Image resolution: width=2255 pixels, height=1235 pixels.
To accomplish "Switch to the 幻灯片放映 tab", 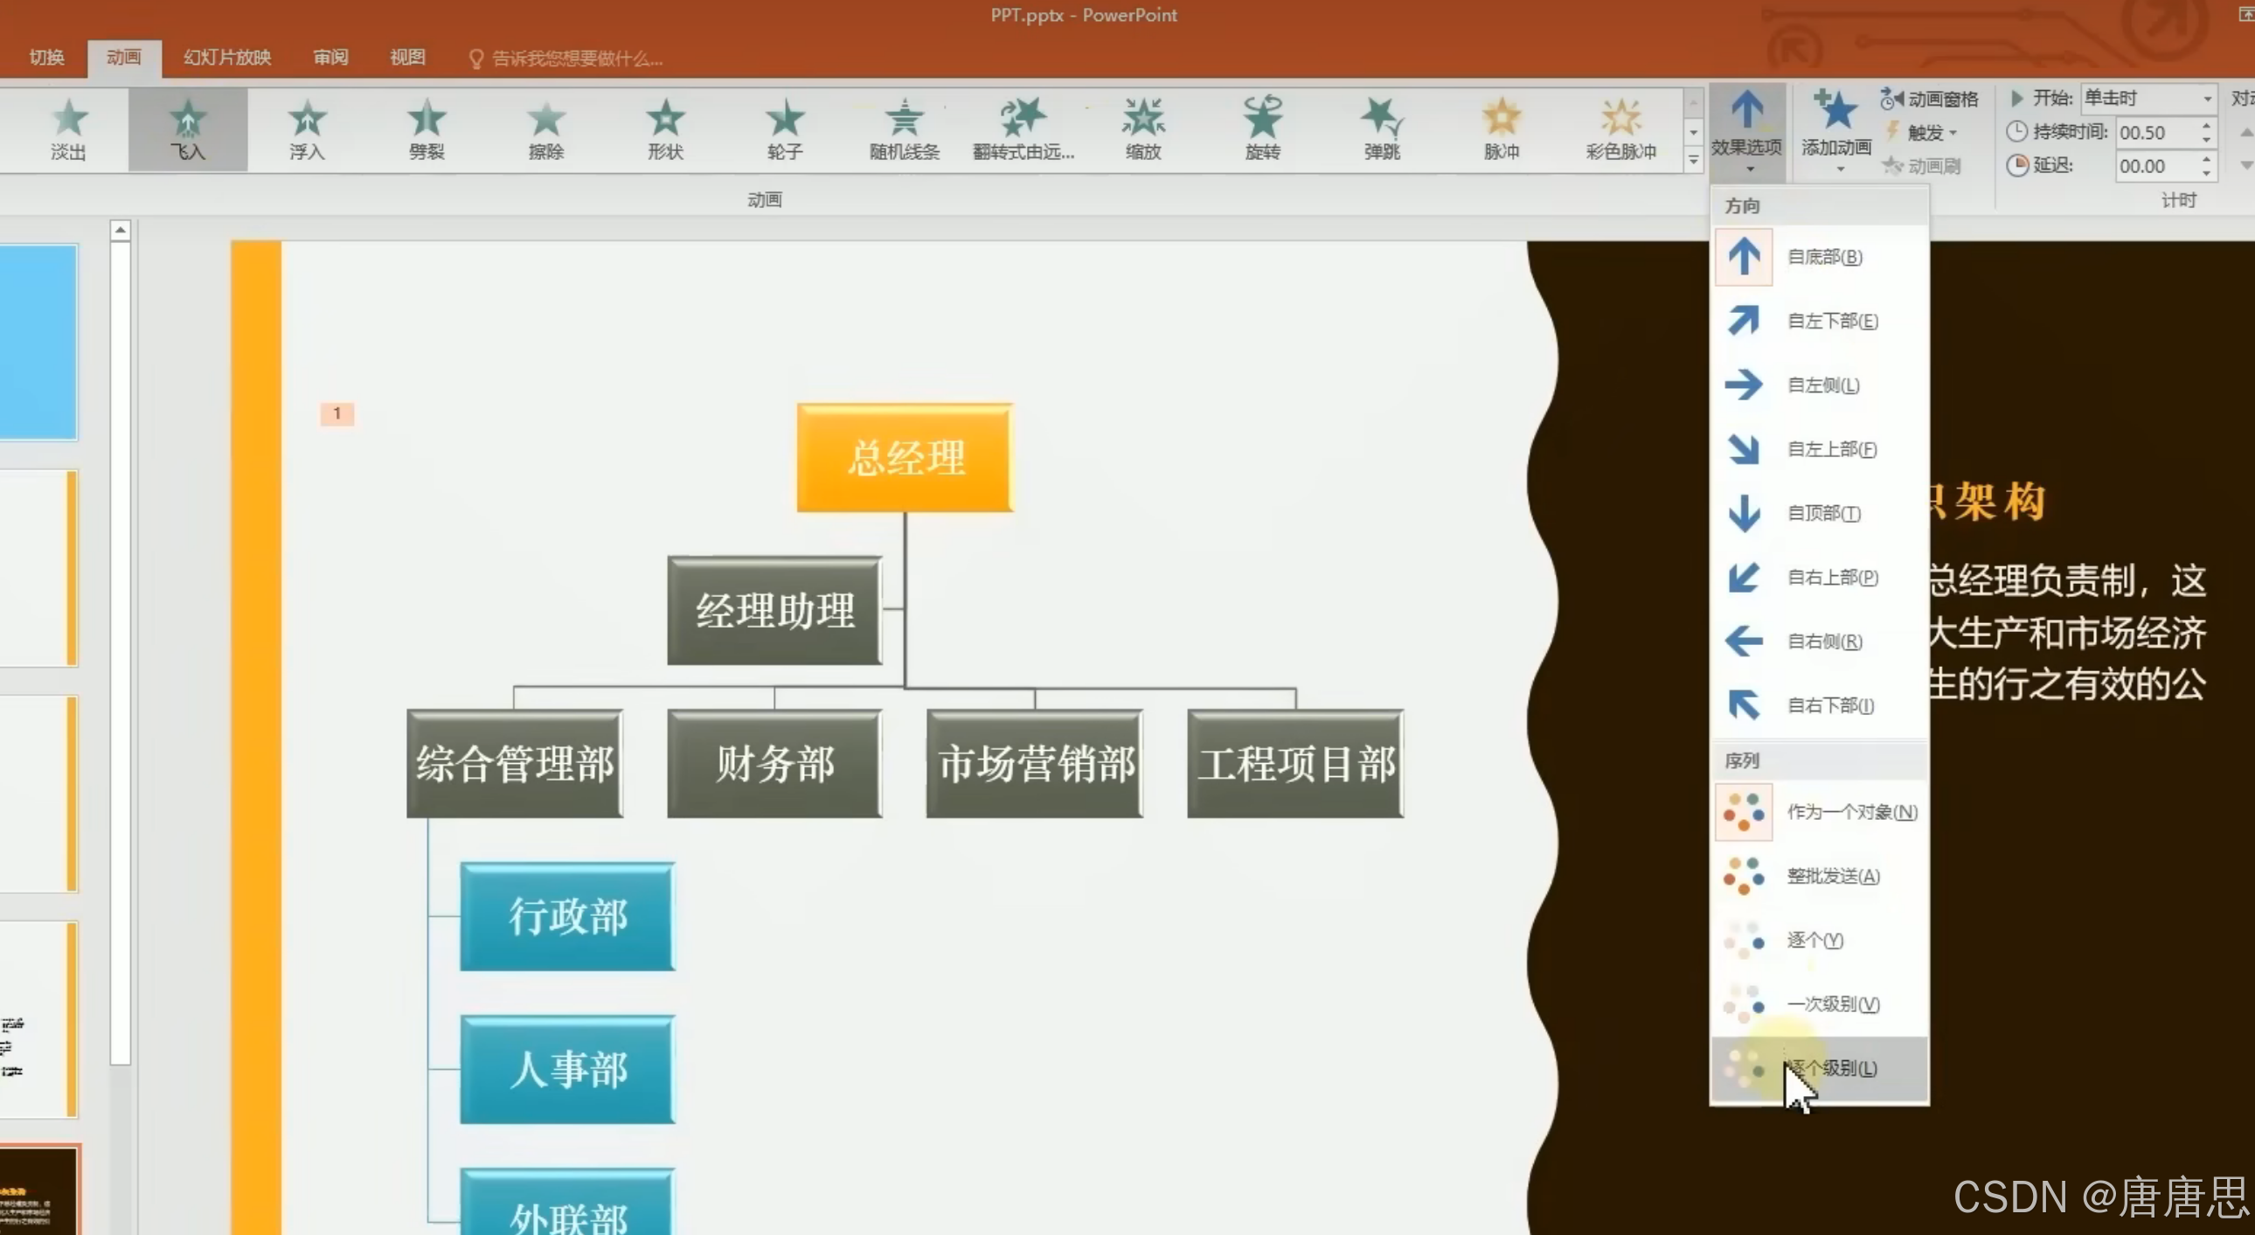I will [x=226, y=58].
